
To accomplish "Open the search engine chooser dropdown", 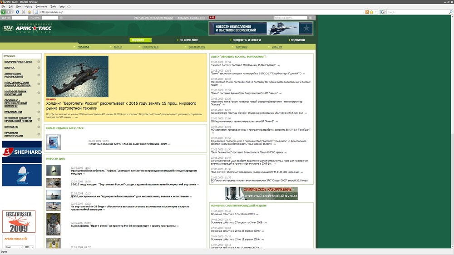I will coord(385,12).
